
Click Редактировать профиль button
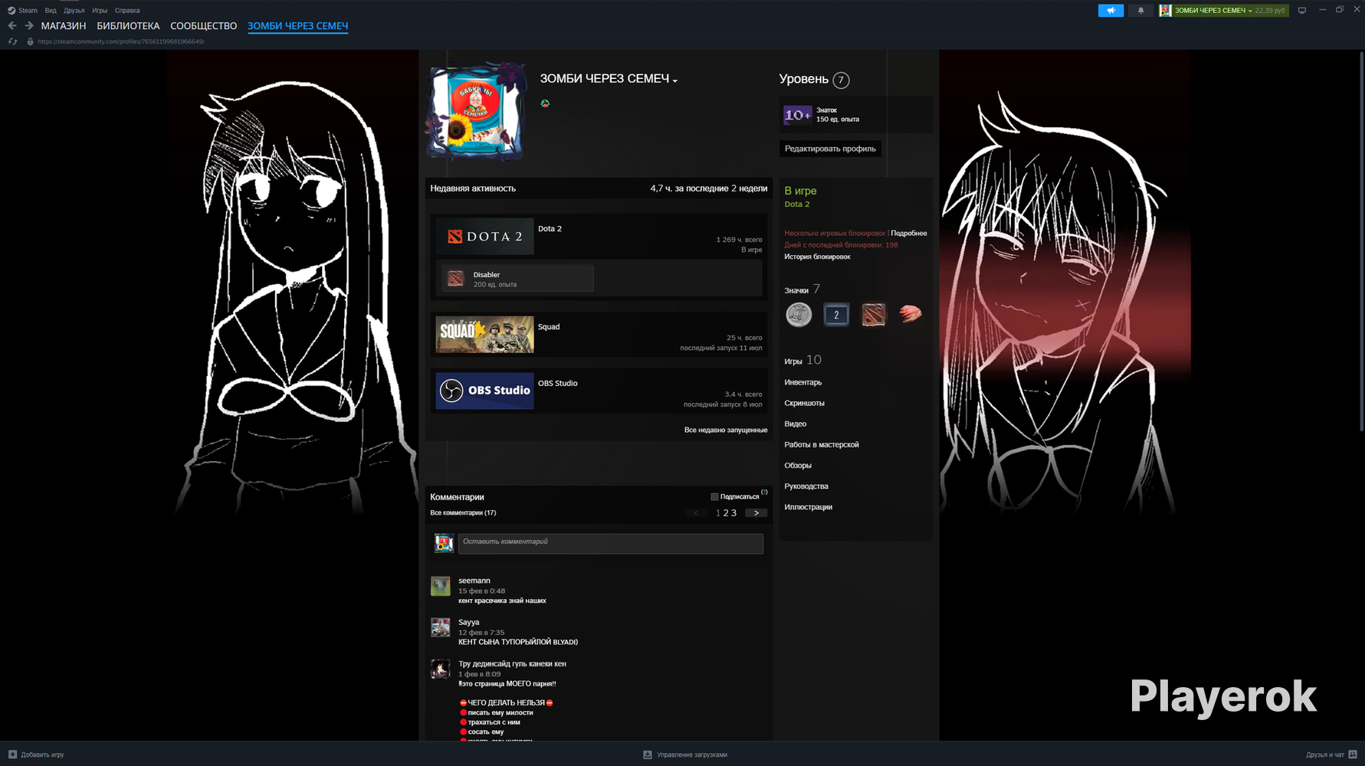830,149
